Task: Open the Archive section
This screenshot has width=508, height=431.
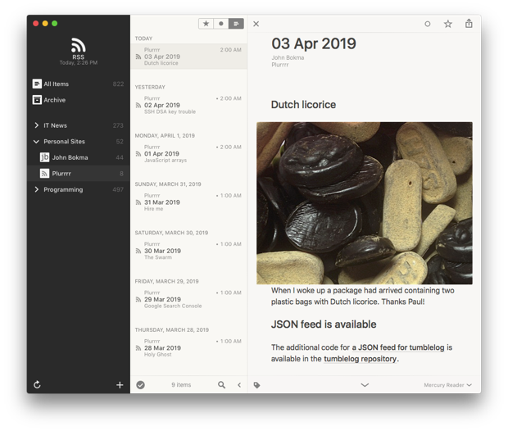Action: (x=78, y=100)
